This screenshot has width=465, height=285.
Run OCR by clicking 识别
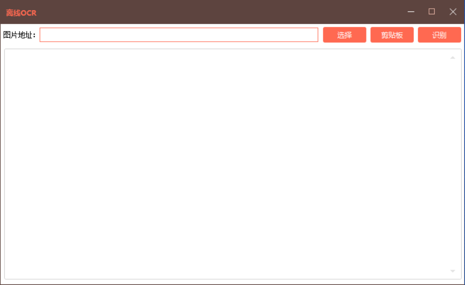click(439, 35)
